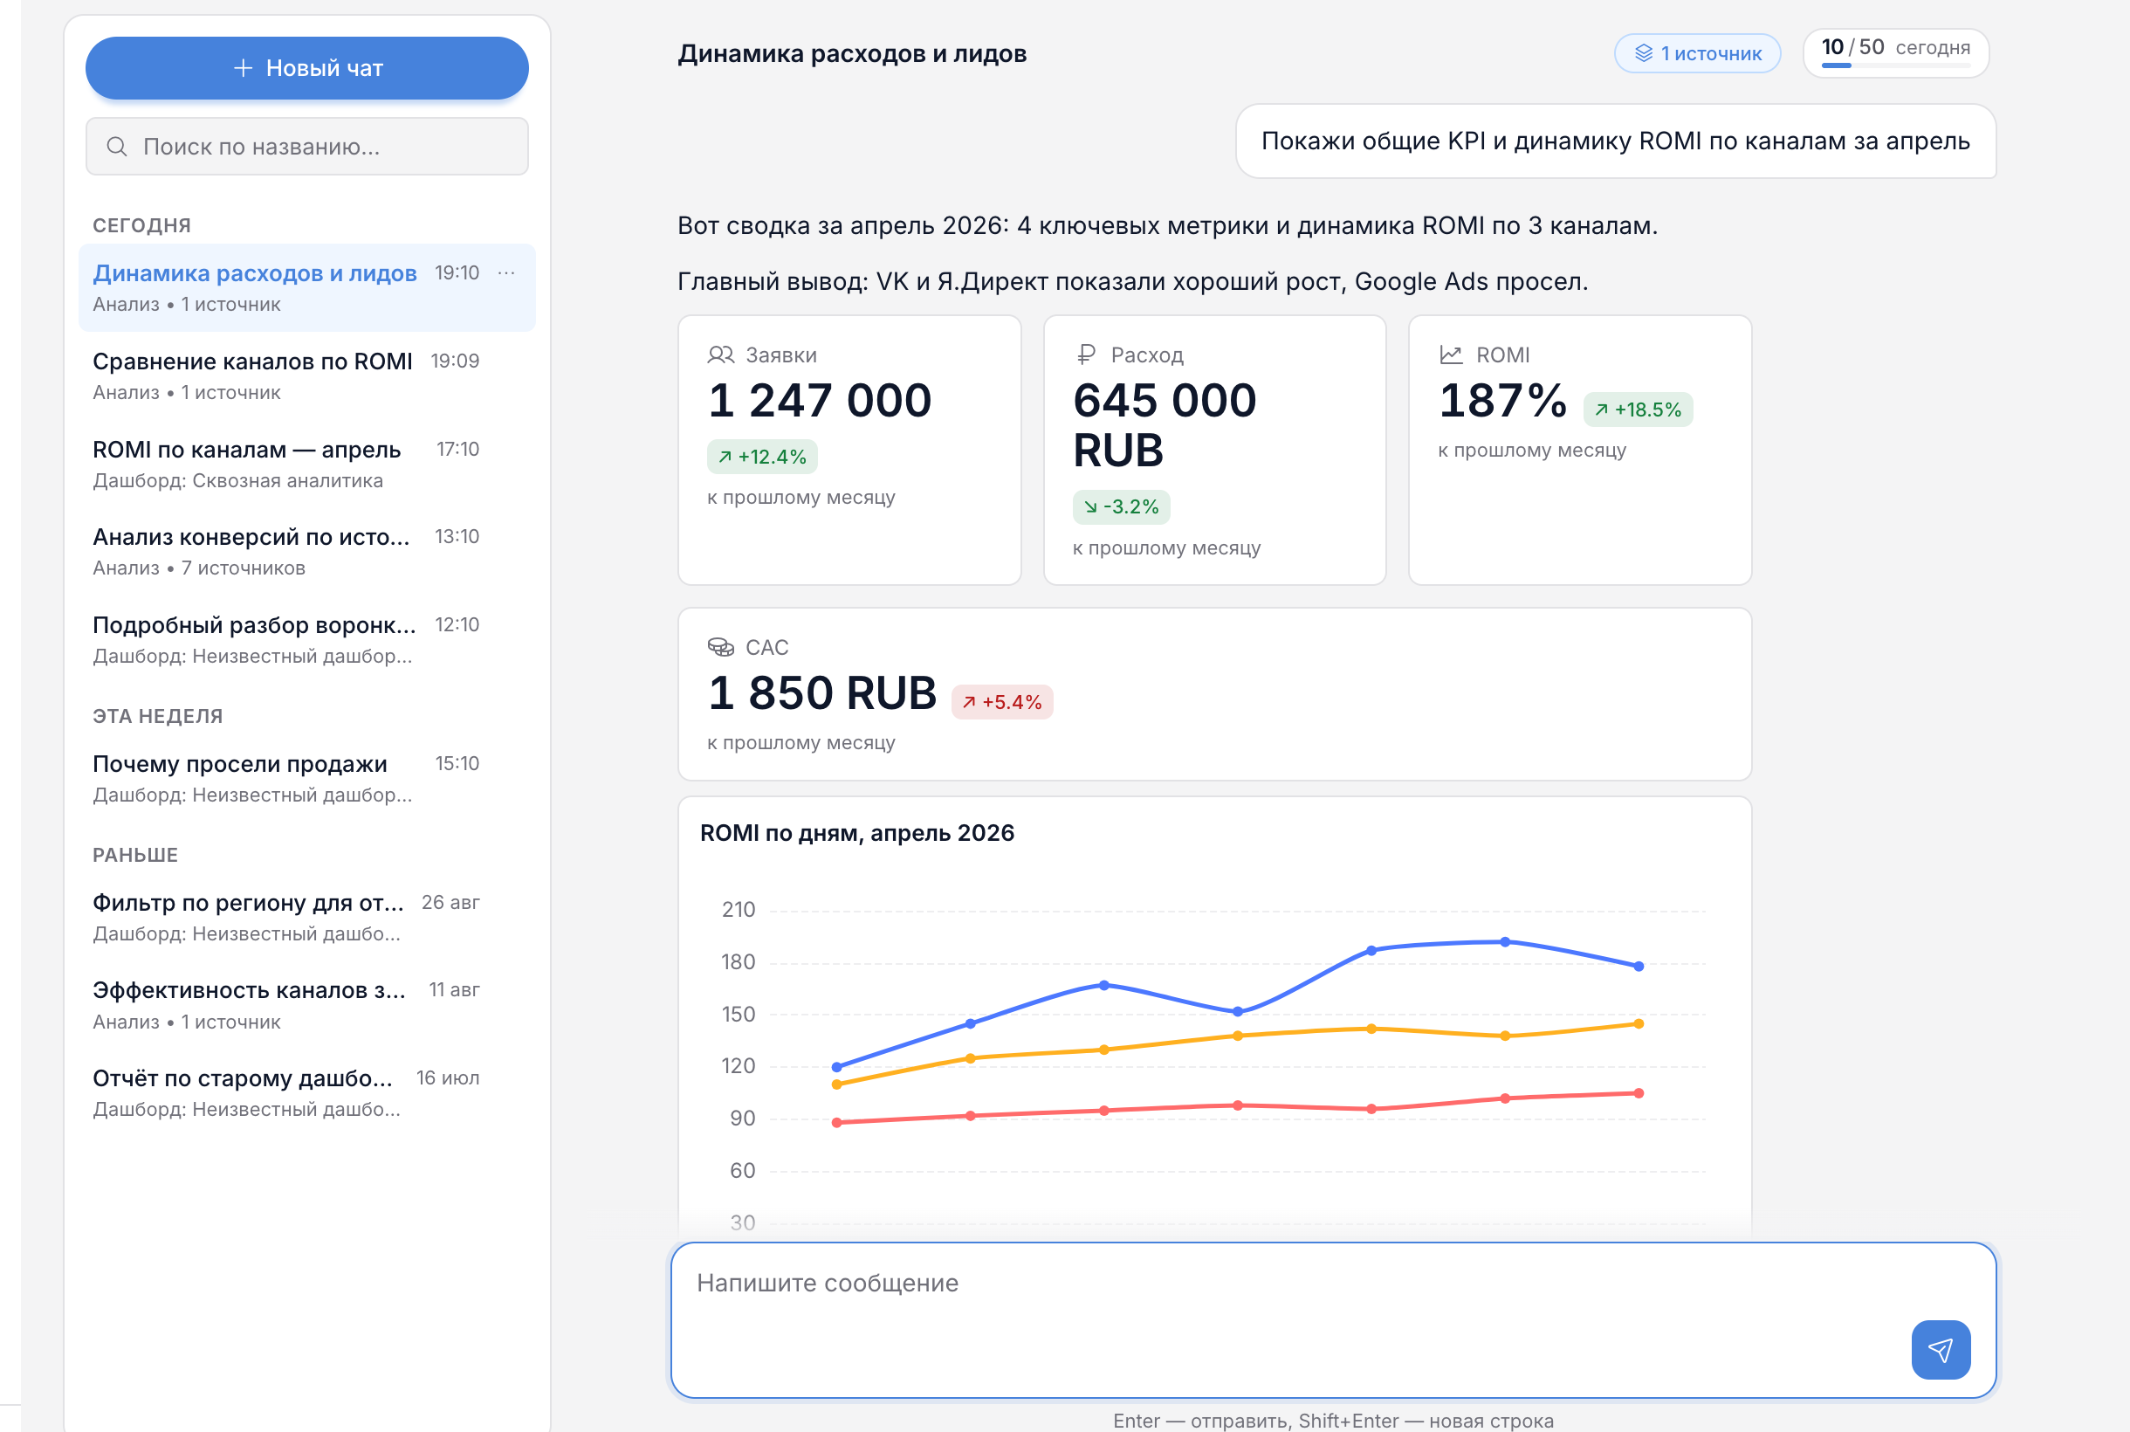
Task: Open the three-dots menu for Динамика расходов и лидов
Action: pyautogui.click(x=506, y=273)
